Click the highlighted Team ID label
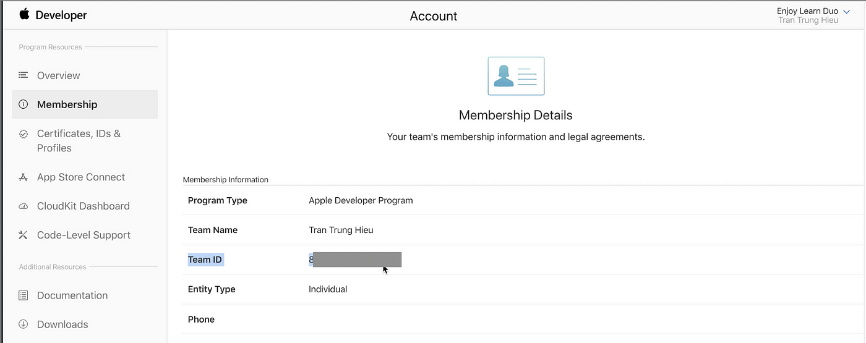 click(x=205, y=260)
